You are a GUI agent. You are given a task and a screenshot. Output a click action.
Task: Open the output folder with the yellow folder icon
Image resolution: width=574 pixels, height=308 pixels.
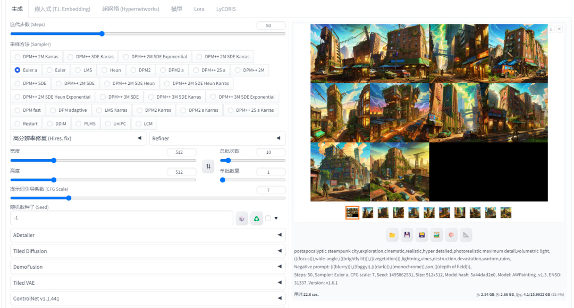click(x=392, y=235)
